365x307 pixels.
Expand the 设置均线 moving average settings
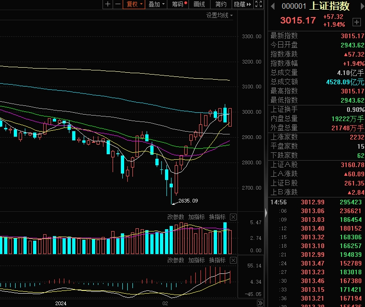[219, 15]
